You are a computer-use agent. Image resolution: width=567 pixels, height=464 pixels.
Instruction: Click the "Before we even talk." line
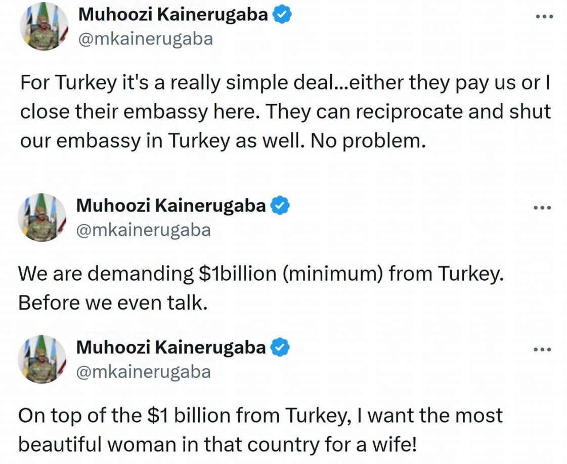113,302
